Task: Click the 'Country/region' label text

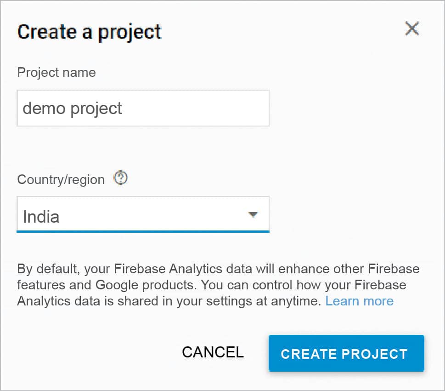Action: [61, 179]
